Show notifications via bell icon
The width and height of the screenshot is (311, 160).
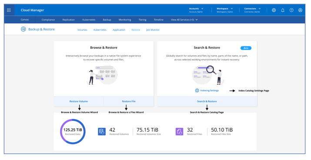283,10
